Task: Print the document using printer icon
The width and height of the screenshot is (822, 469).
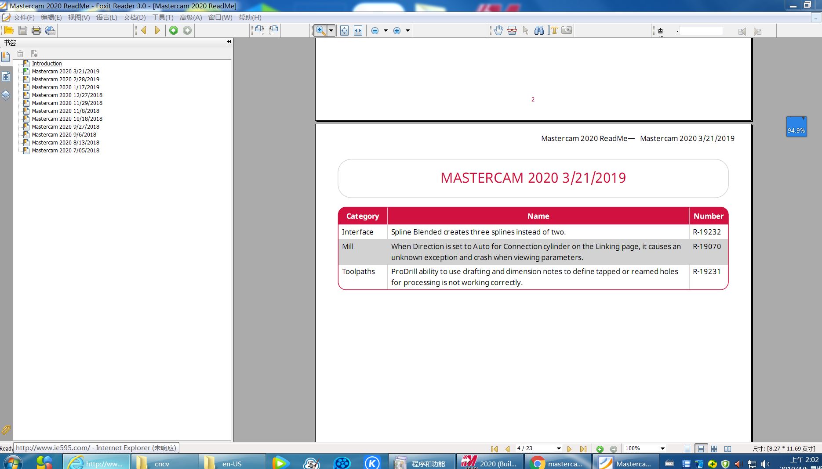Action: (36, 30)
